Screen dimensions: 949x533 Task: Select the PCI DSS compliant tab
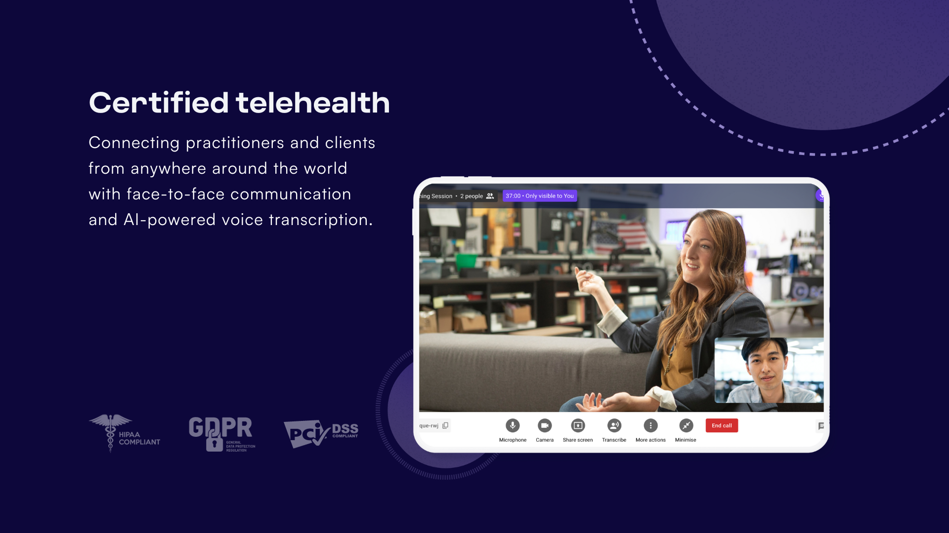[321, 432]
